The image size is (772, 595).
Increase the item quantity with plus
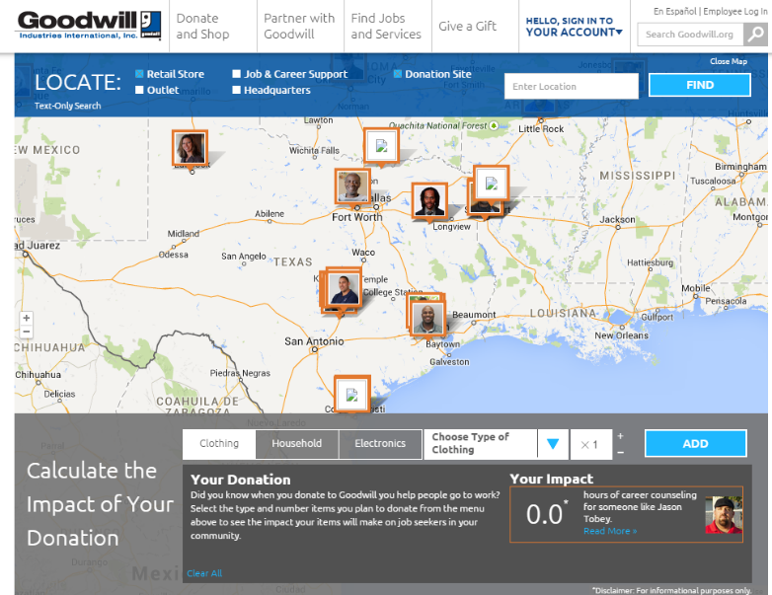[620, 435]
